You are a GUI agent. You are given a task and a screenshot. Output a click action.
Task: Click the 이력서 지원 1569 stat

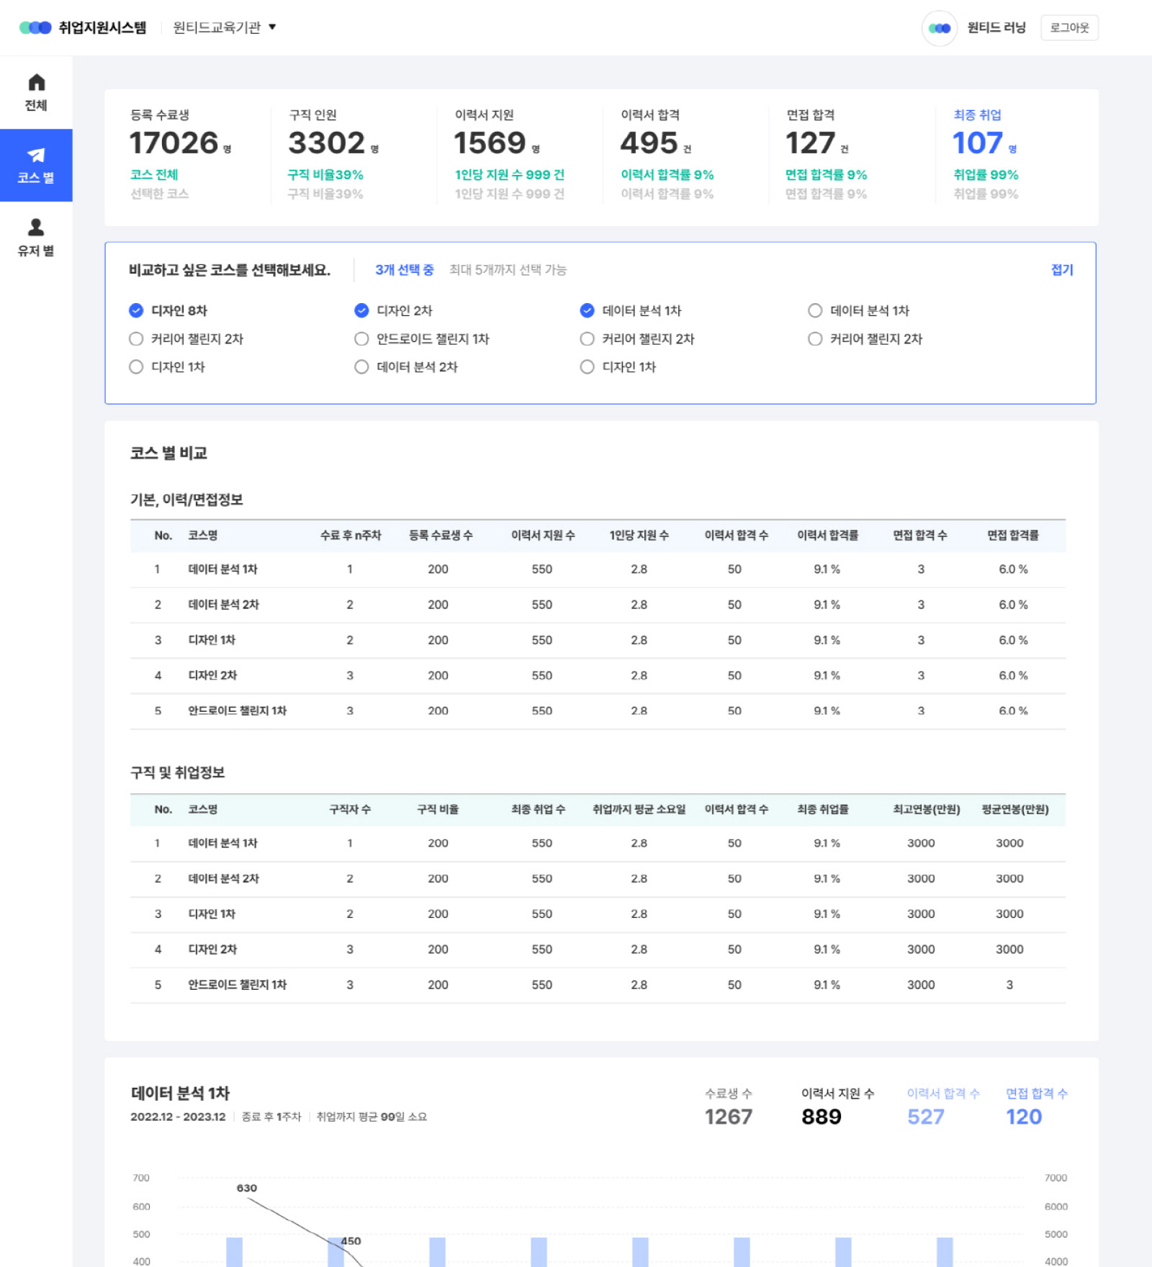click(x=497, y=143)
